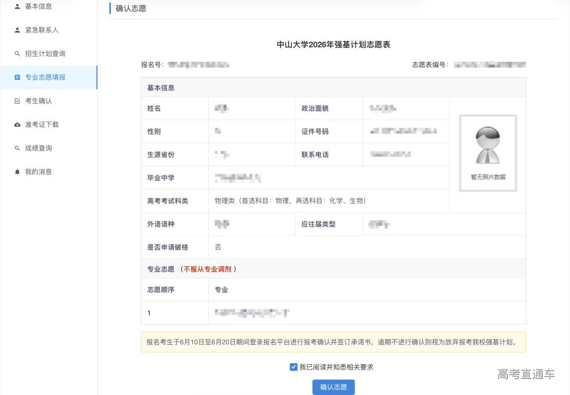Select the contact icon for 紧急联系人
Screen dimensions: 570x395
point(17,30)
